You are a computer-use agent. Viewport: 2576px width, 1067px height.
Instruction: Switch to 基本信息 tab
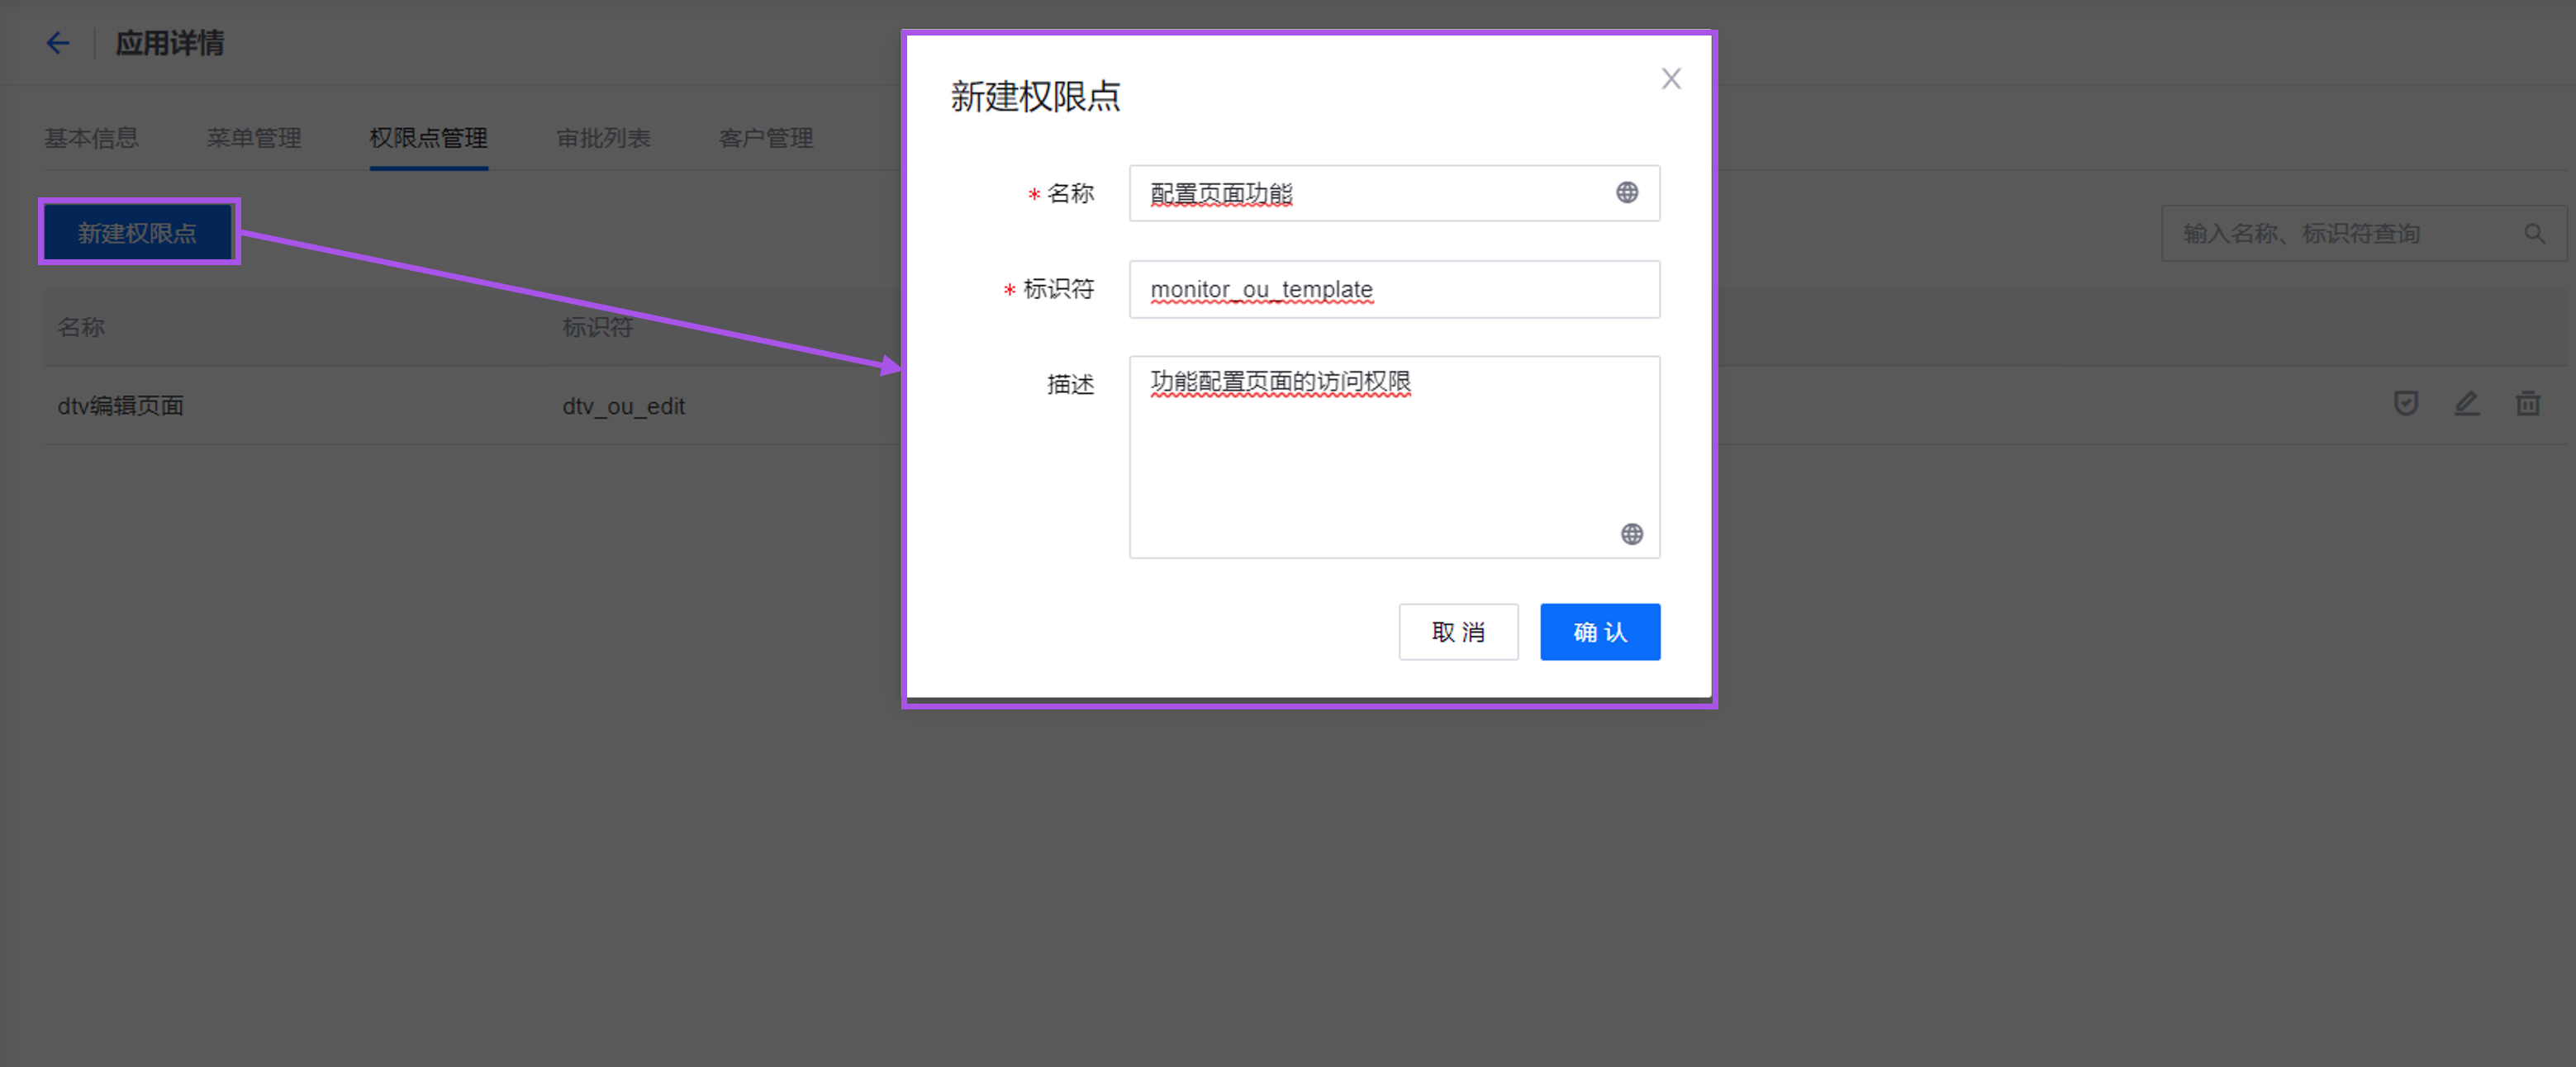point(91,138)
